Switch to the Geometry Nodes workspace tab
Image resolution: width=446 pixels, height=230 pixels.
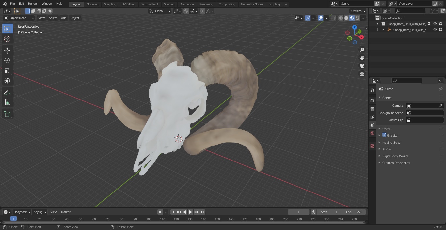[252, 4]
